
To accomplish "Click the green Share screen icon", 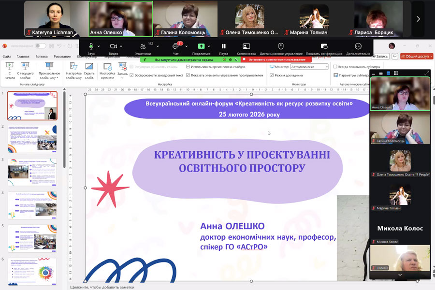I will [201, 46].
